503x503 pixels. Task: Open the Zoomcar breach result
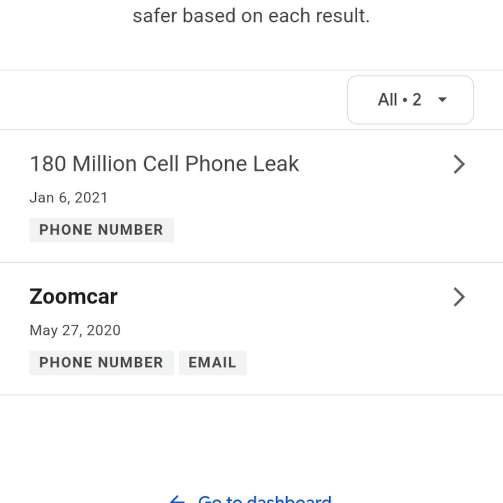tap(74, 297)
